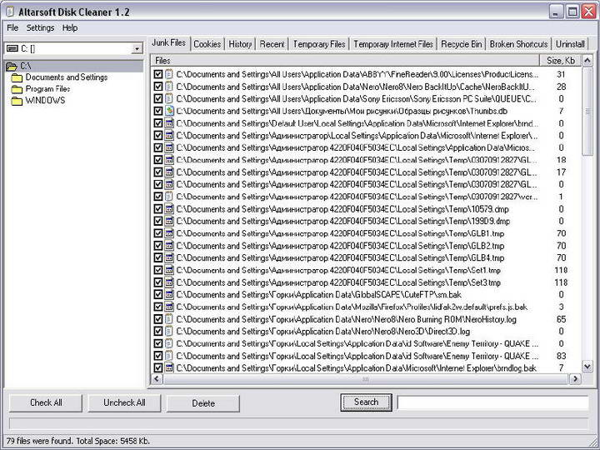Switch to the Uninstall tab
The height and width of the screenshot is (450, 600).
tap(570, 44)
